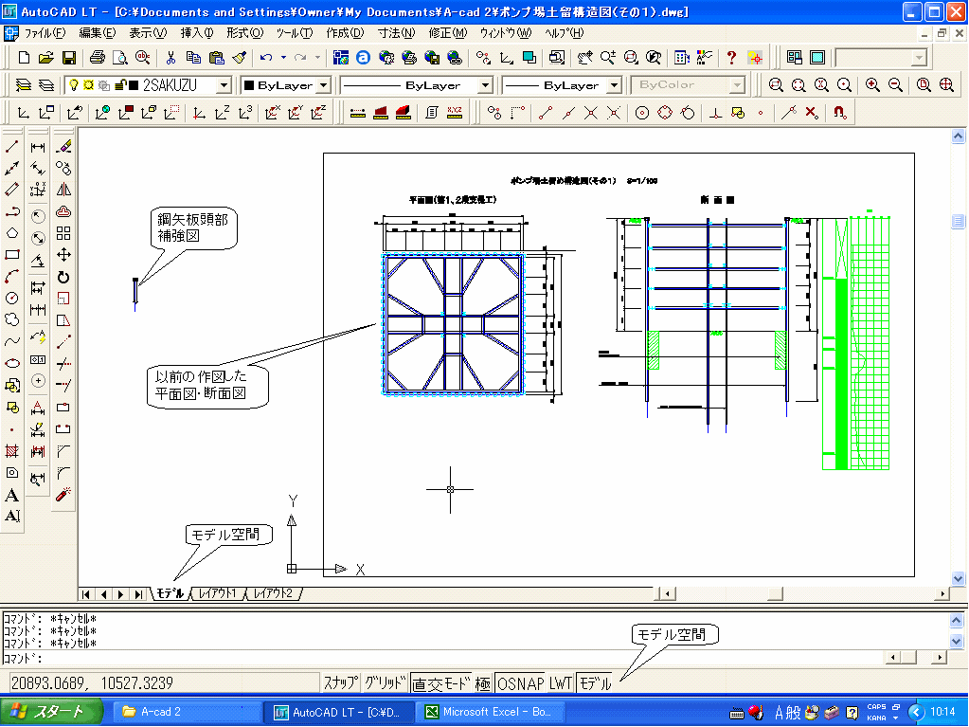
Task: Open the 表示(V) menu
Action: 148,33
